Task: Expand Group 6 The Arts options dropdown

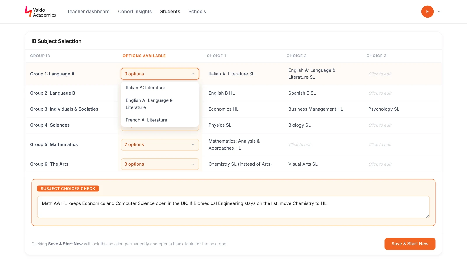Action: tap(160, 164)
